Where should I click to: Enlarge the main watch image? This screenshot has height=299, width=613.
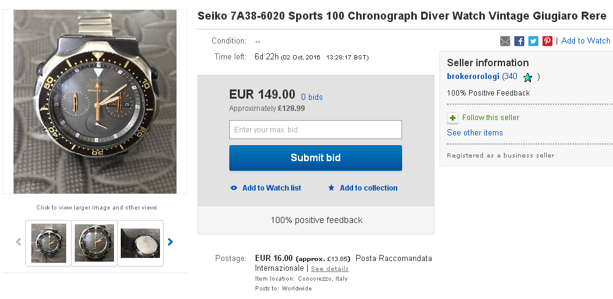click(95, 102)
